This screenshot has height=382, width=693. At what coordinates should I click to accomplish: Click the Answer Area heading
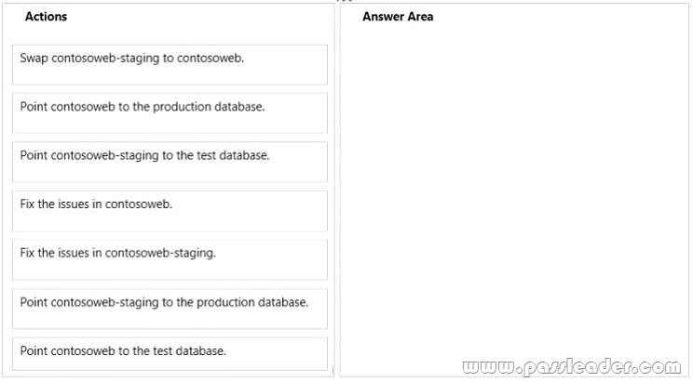pyautogui.click(x=398, y=17)
